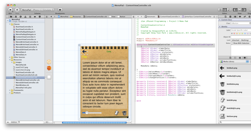This screenshot has height=132, width=251.
Task: Select the trash can button on canvas
Action: [124, 113]
